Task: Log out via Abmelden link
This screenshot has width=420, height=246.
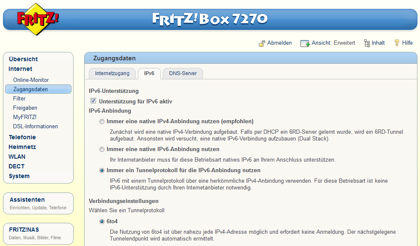Action: pos(280,43)
